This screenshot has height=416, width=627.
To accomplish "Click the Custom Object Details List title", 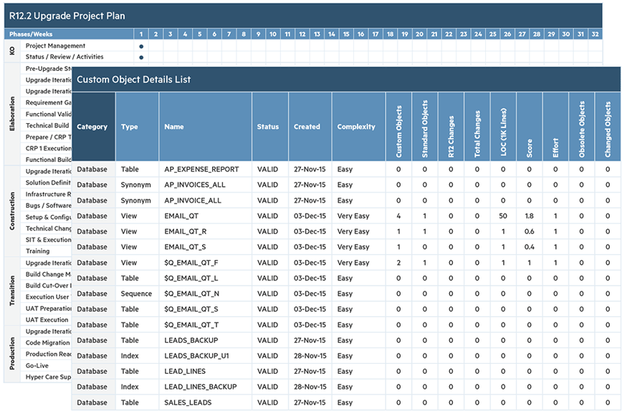I will click(x=133, y=79).
